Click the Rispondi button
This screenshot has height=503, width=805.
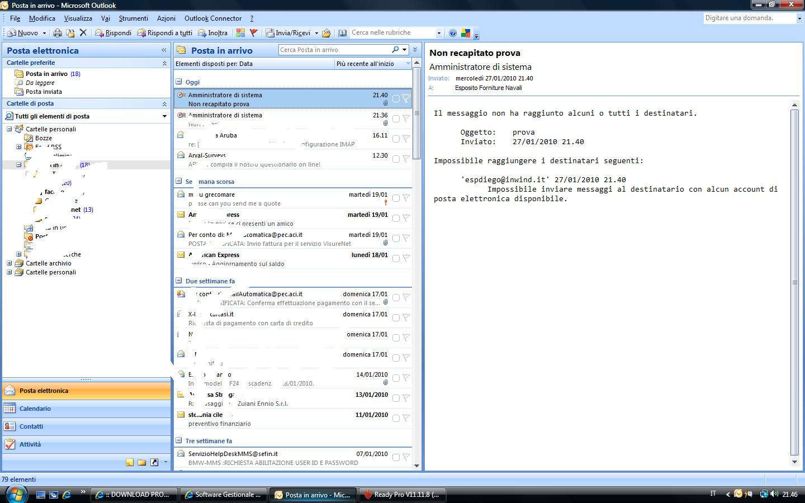click(113, 33)
